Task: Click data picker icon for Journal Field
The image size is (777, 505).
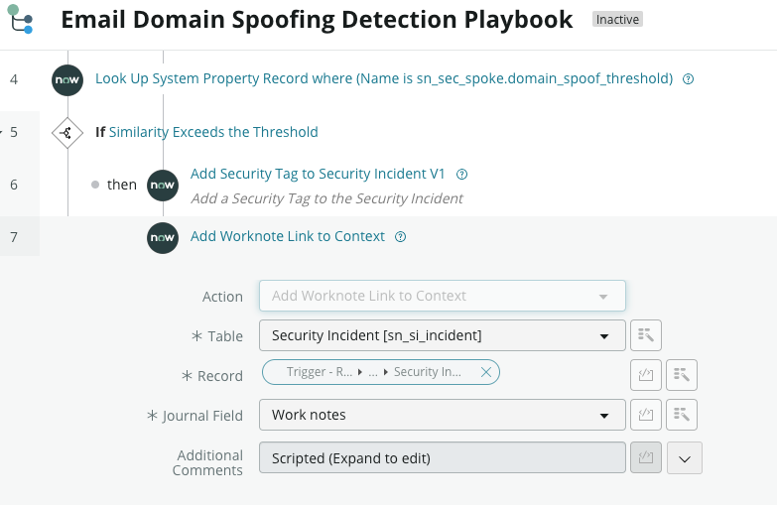Action: click(x=682, y=415)
